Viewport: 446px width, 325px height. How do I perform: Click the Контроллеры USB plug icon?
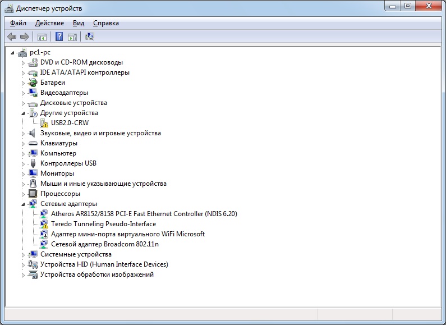click(x=33, y=163)
